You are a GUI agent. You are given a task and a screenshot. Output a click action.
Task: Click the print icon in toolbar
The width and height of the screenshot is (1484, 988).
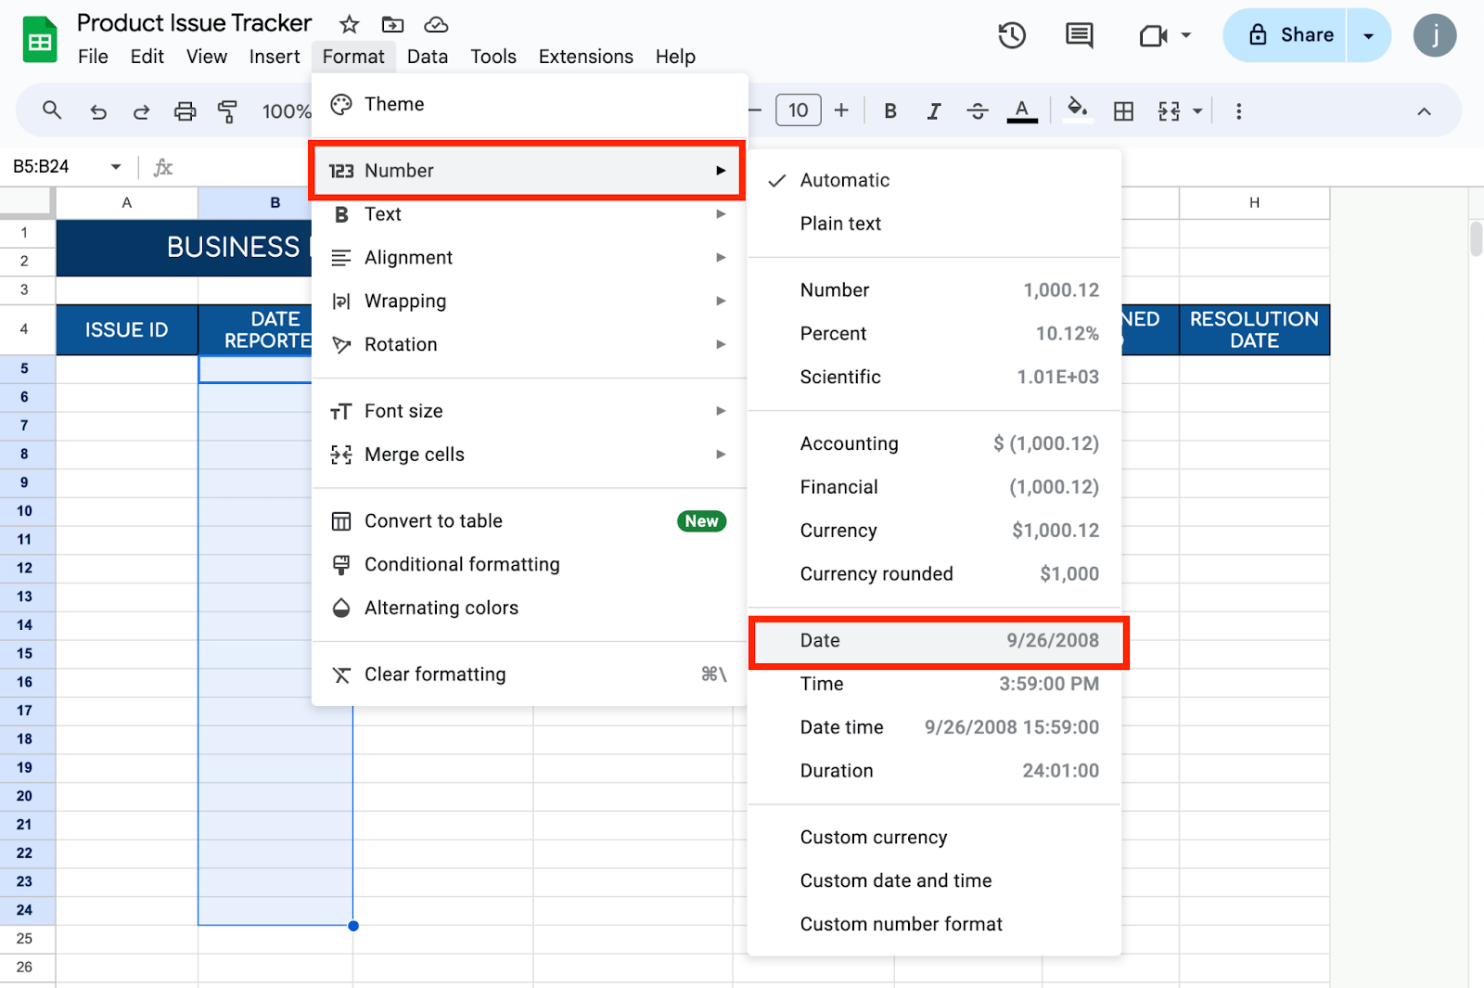(x=185, y=111)
